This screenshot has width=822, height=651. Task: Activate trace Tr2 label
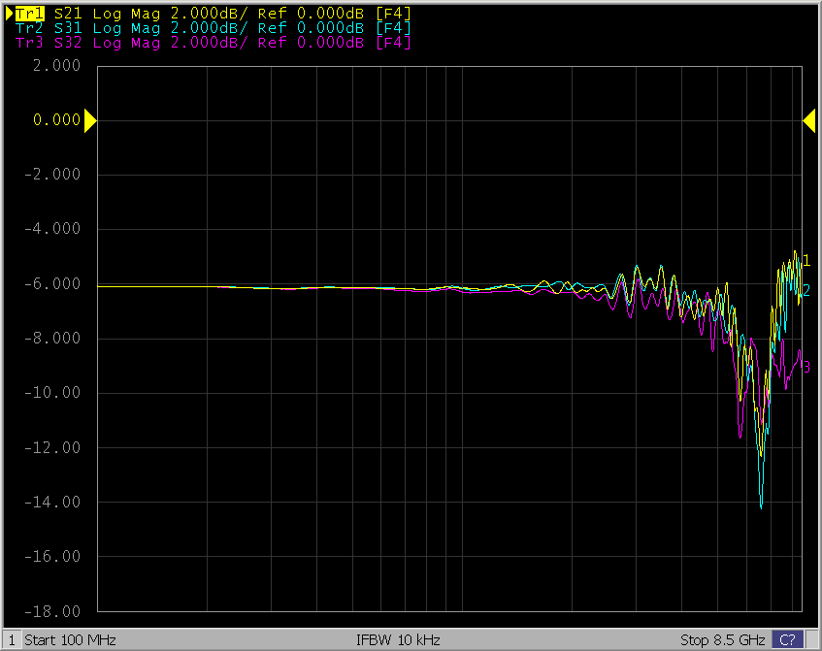(x=30, y=29)
